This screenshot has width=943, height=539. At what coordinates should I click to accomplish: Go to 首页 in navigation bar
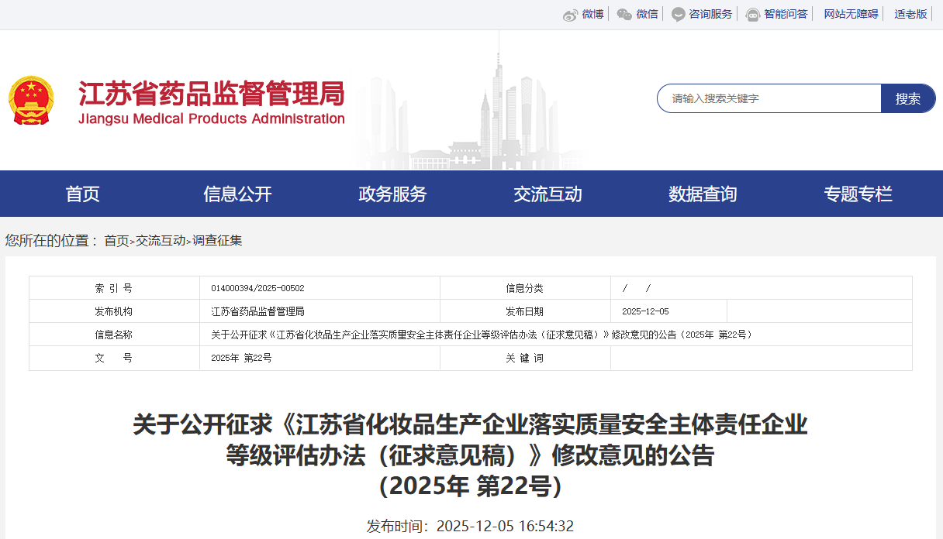83,194
